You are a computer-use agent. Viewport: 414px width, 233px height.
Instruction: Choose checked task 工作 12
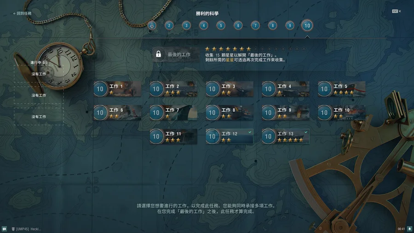[230, 136]
